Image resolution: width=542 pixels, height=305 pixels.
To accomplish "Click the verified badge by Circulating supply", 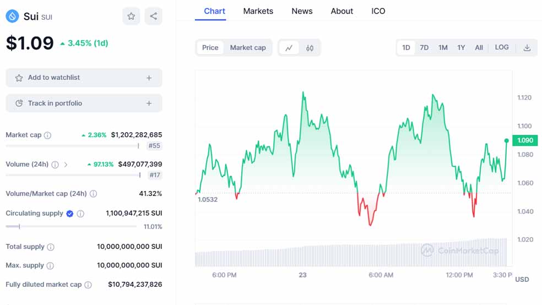I will [x=70, y=214].
